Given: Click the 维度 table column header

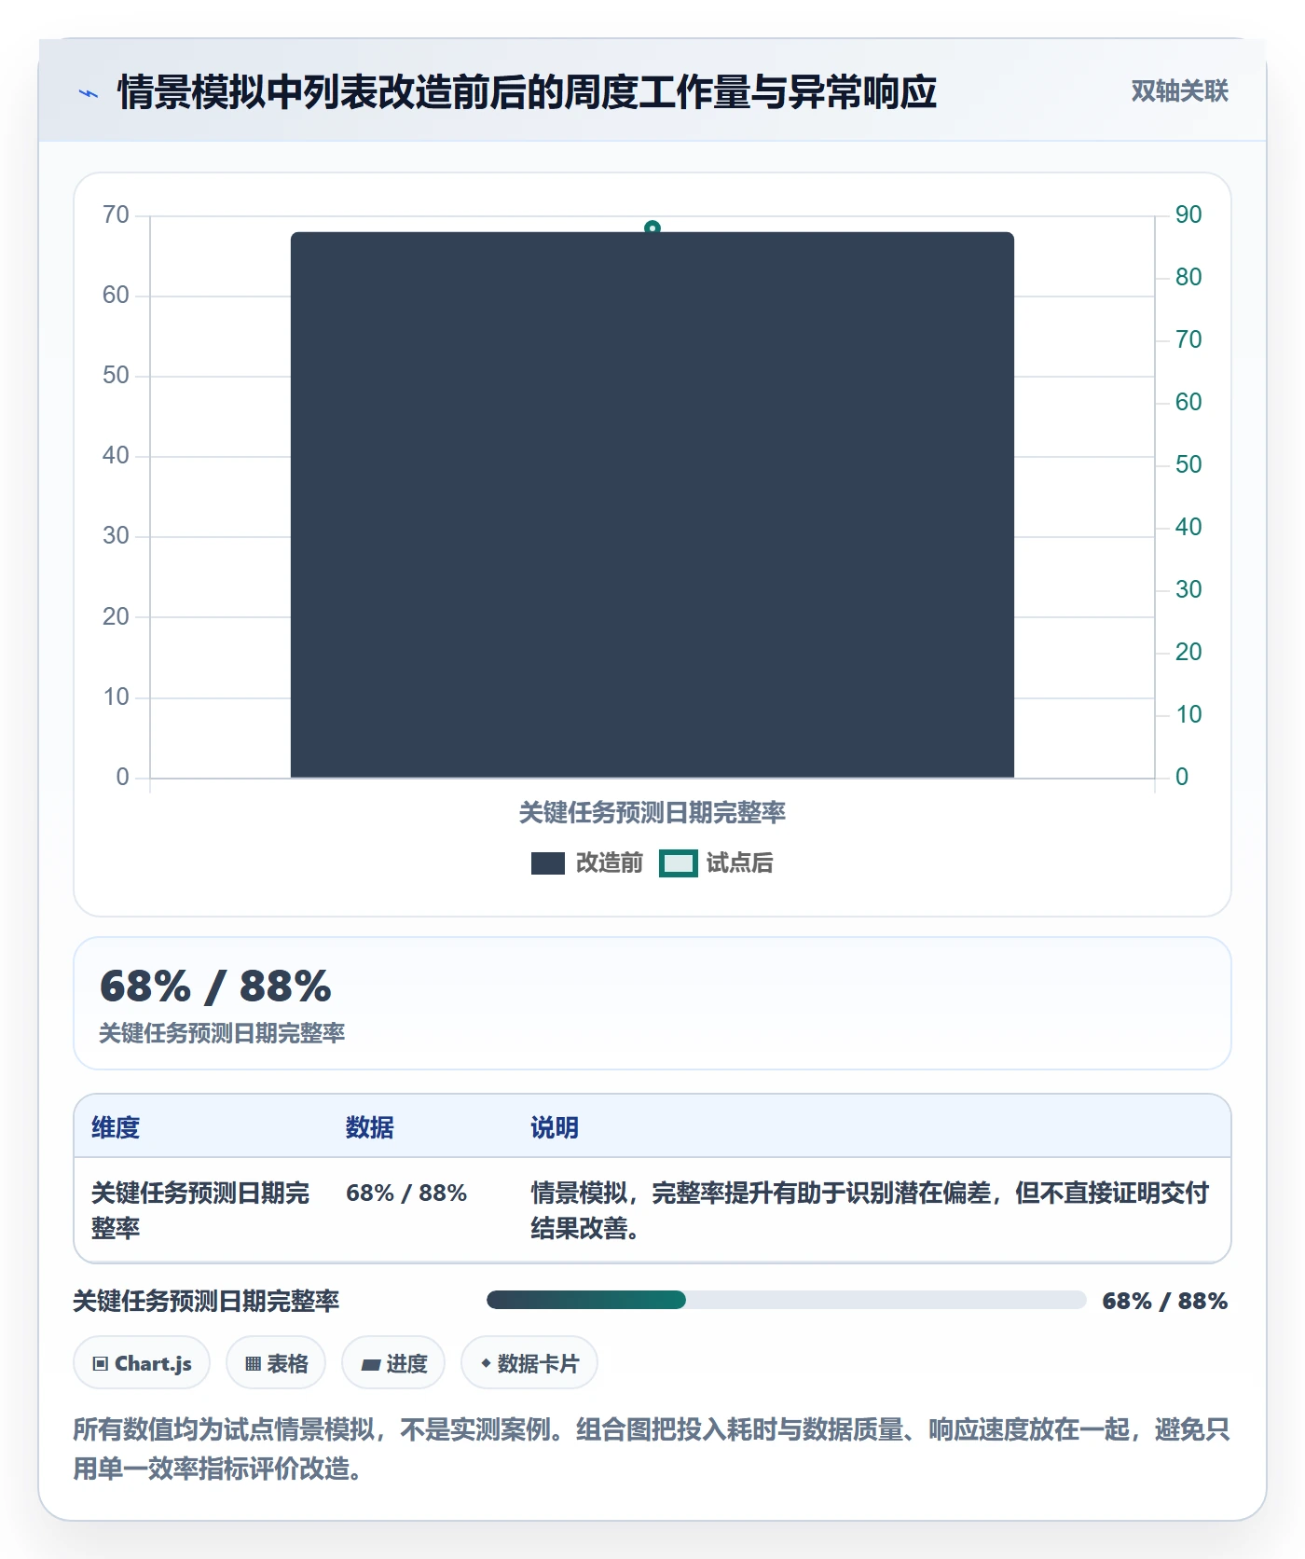Looking at the screenshot, I should (116, 1127).
